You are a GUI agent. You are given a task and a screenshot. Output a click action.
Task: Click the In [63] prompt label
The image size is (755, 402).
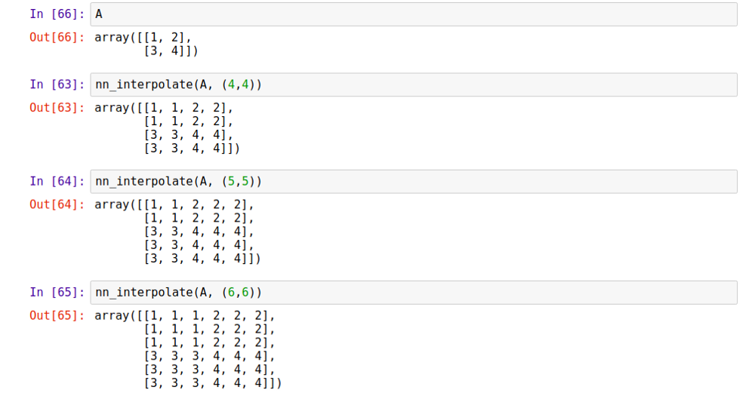click(x=58, y=84)
